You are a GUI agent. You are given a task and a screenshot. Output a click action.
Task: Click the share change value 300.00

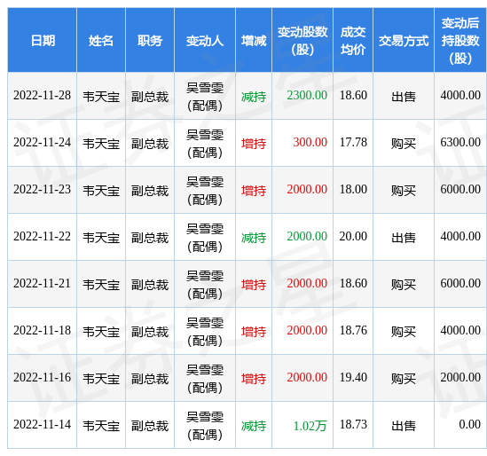[310, 142]
